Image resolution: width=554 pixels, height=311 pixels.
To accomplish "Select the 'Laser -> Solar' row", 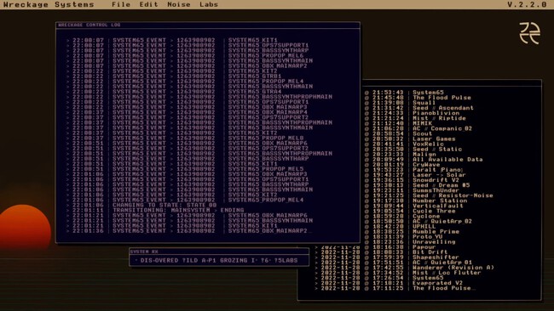I will pos(415,175).
